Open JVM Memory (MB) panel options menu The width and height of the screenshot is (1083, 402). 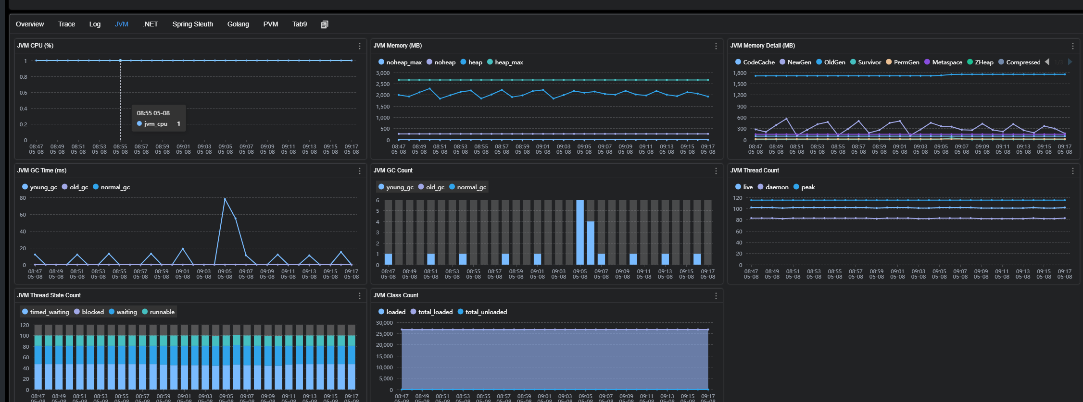click(x=716, y=46)
